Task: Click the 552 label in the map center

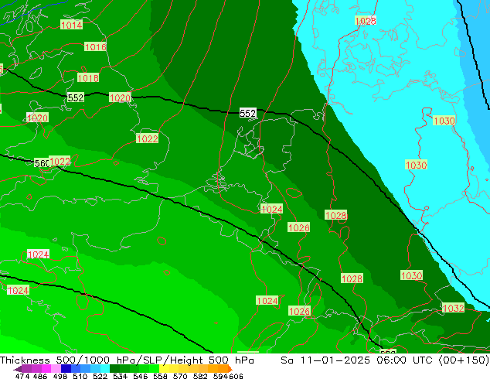Action: (x=248, y=113)
